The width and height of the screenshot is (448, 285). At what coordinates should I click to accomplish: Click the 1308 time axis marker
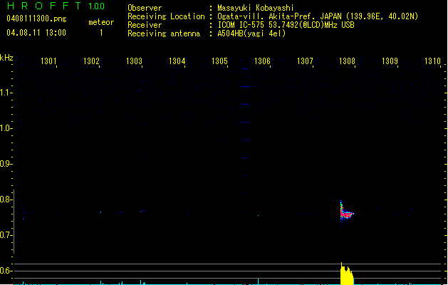click(x=347, y=61)
